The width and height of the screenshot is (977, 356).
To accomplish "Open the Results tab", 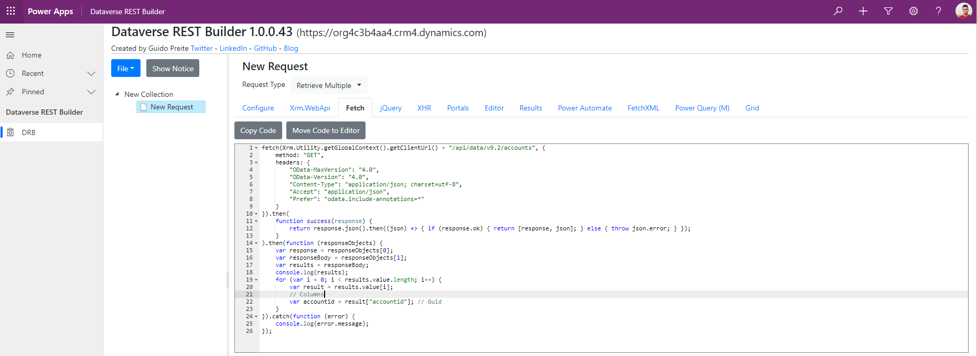I will [x=531, y=108].
